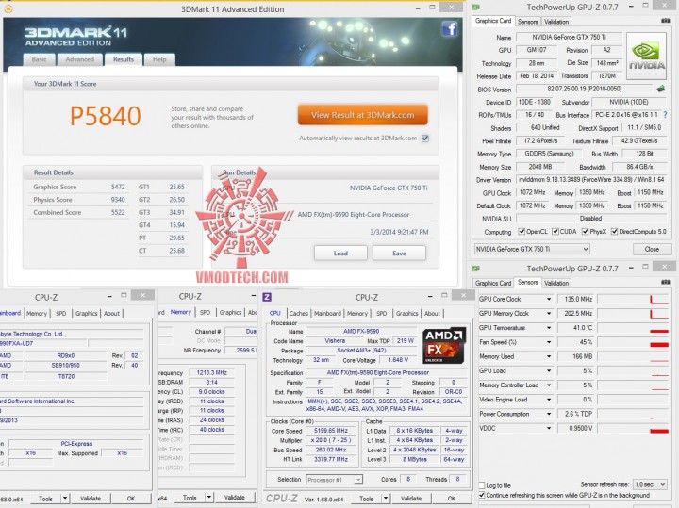The width and height of the screenshot is (679, 508).
Task: Open Video Engine Load sensor dropdown
Action: point(549,400)
